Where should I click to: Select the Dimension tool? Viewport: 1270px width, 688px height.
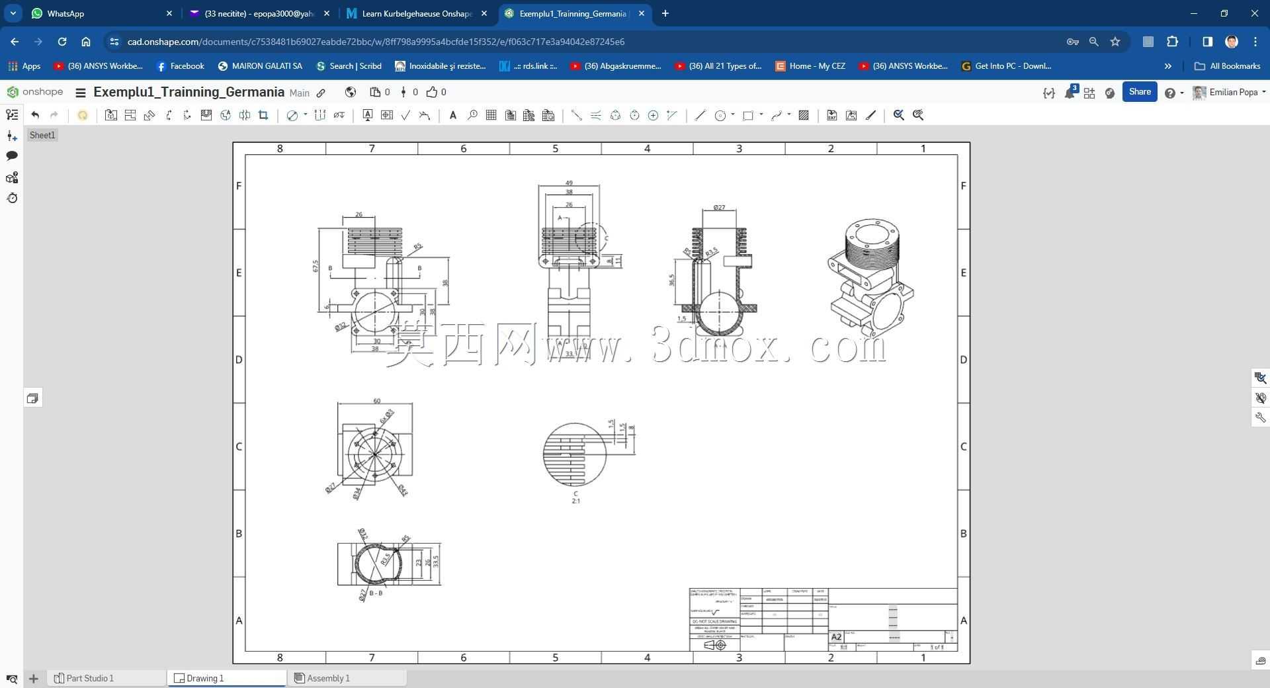click(292, 115)
